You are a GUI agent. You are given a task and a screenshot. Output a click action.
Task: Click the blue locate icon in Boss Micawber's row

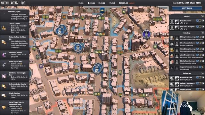pos(197,20)
